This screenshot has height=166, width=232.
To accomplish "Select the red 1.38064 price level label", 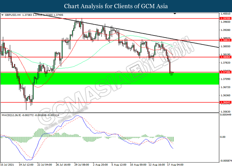I will 225,57.
